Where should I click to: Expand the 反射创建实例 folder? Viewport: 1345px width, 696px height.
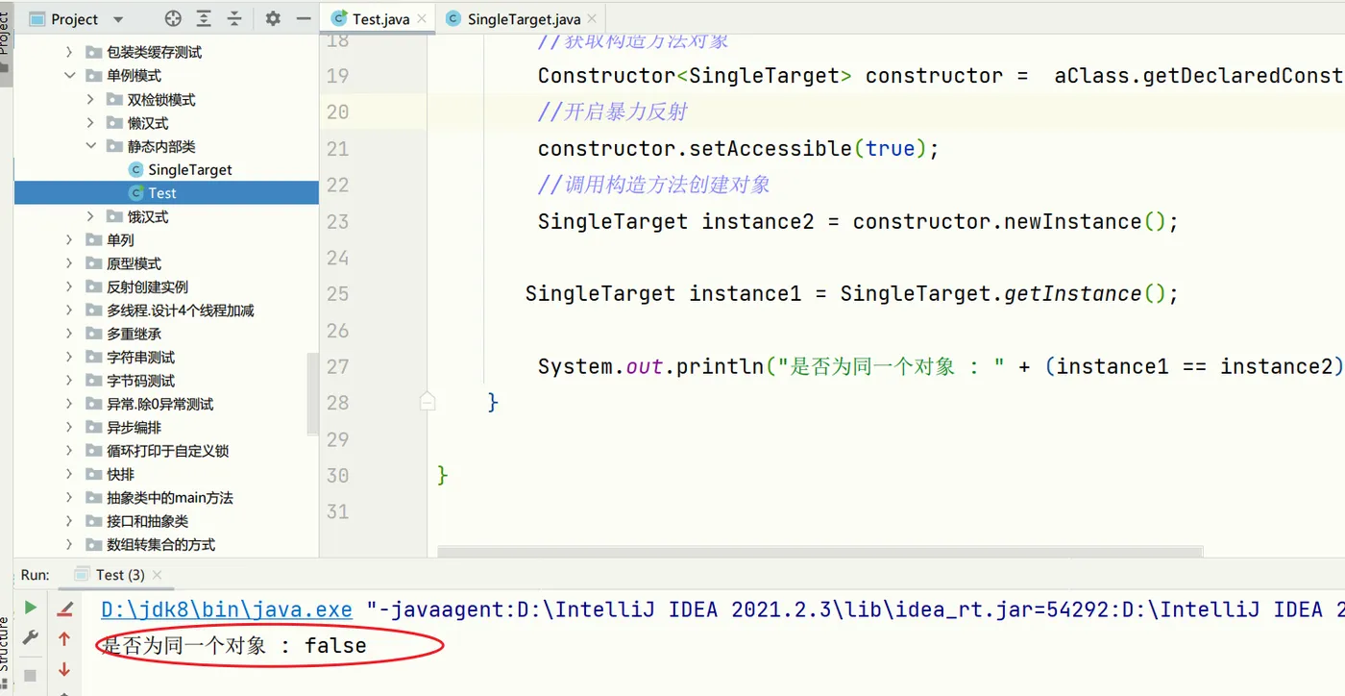69,286
